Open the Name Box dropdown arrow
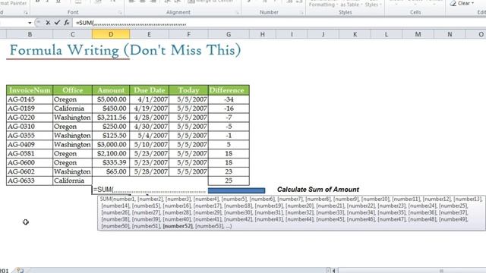The height and width of the screenshot is (273, 486). tap(30, 23)
